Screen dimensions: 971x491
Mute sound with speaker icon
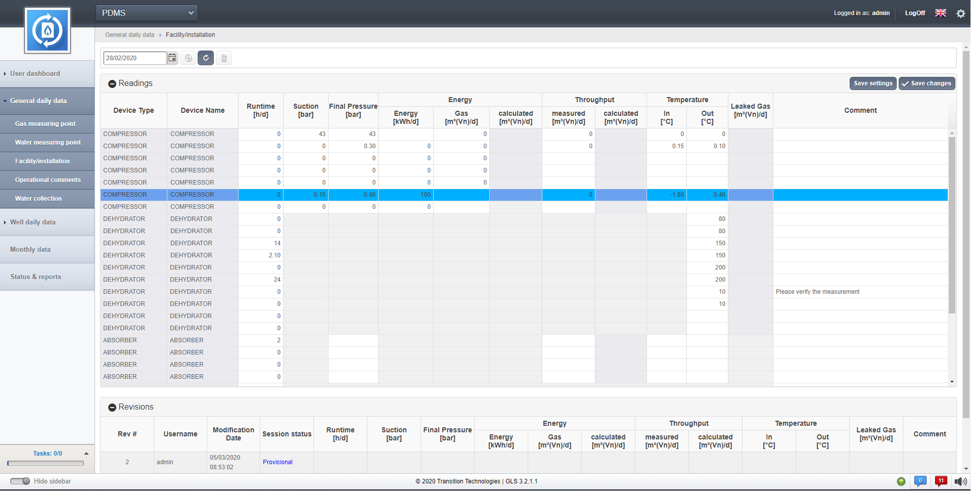[959, 481]
